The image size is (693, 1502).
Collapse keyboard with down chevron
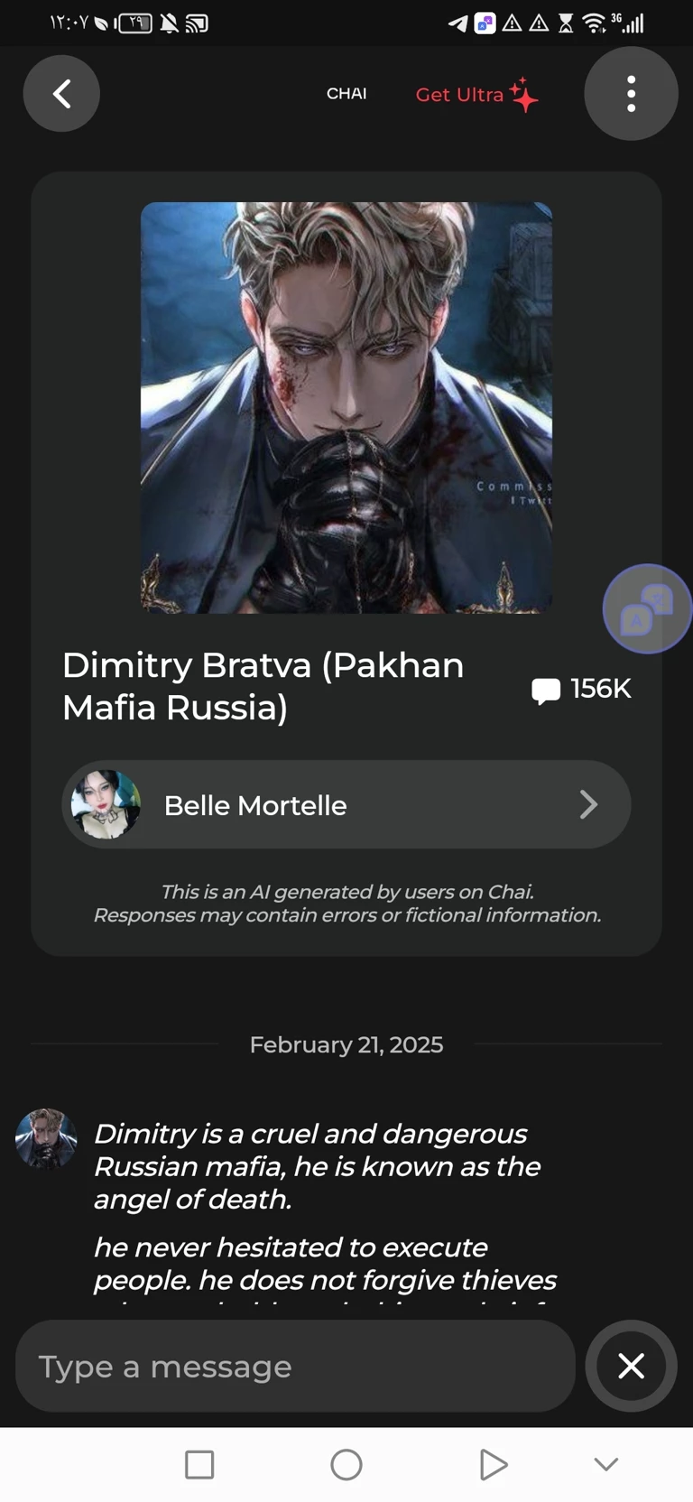coord(606,1464)
